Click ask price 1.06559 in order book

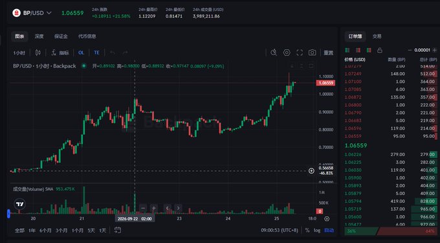[353, 136]
